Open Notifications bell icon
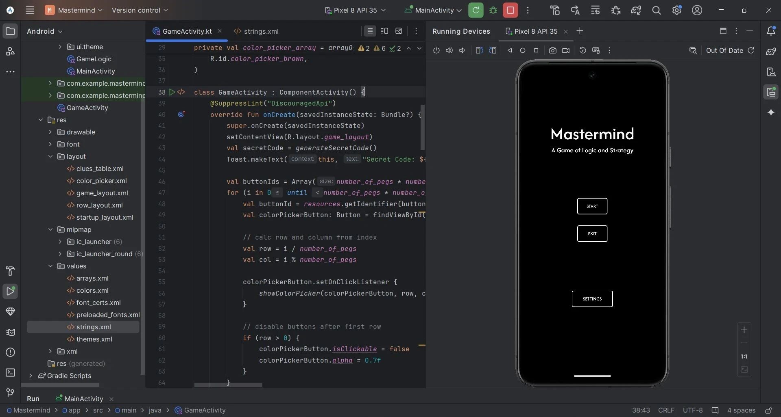Screen dimensions: 781x417 click(771, 31)
